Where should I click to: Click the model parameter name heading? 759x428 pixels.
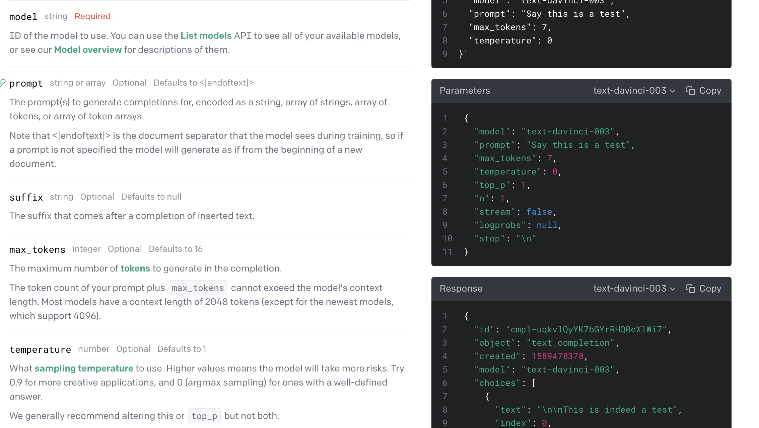23,17
